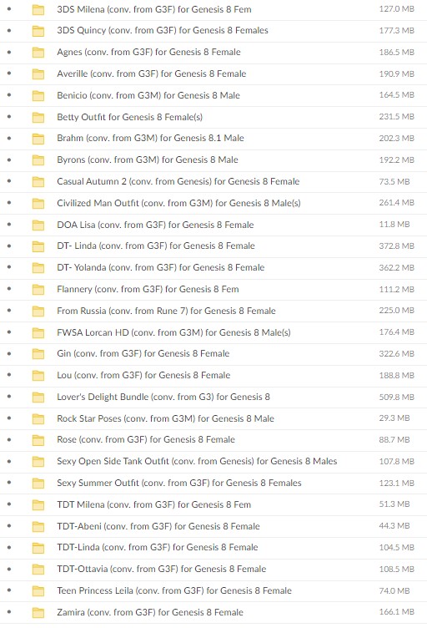Click the folder icon beside 3DS Quincy

coord(38,31)
